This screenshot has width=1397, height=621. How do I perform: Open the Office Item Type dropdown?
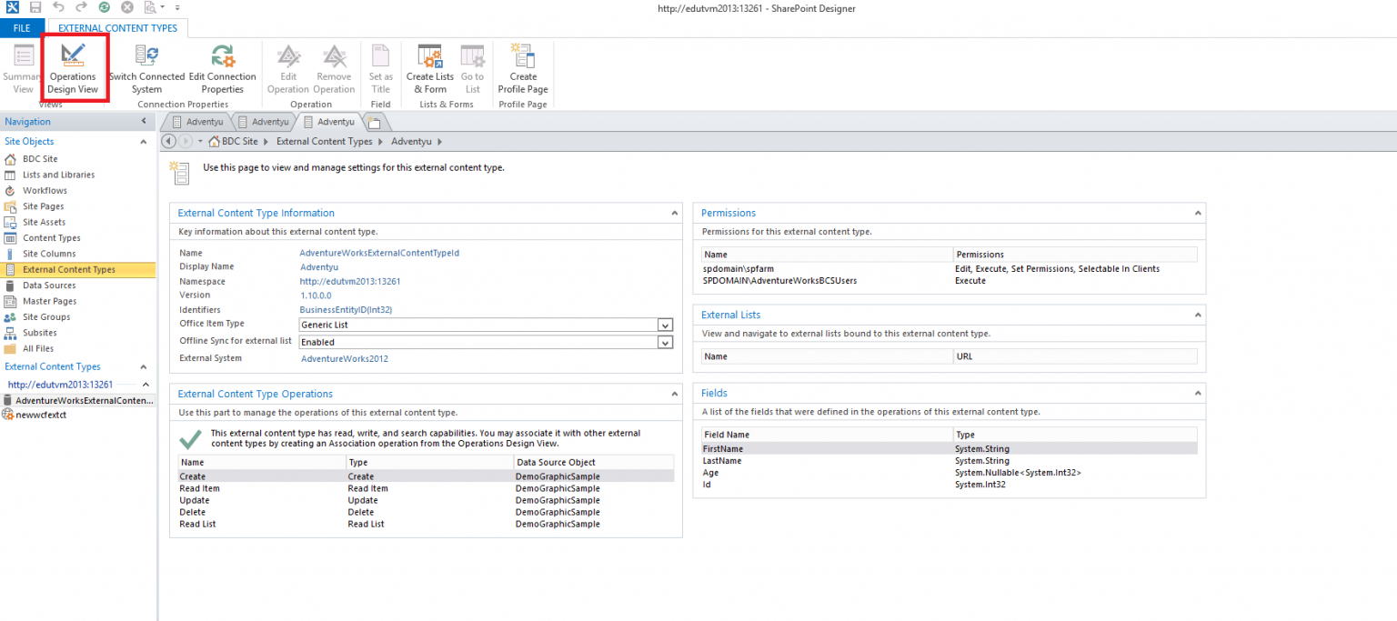[x=665, y=325]
